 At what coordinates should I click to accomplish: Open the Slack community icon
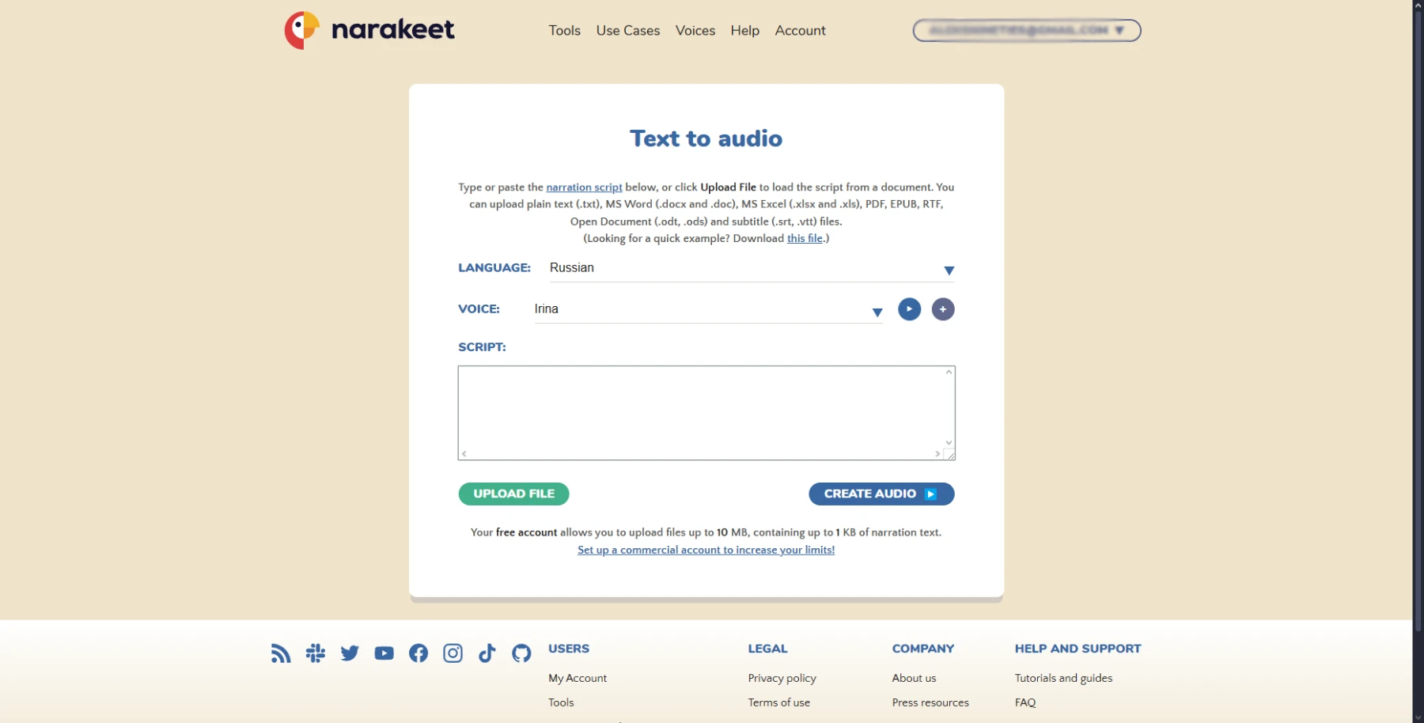coord(316,653)
